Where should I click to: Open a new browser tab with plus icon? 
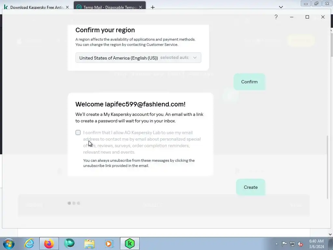pyautogui.click(x=153, y=7)
